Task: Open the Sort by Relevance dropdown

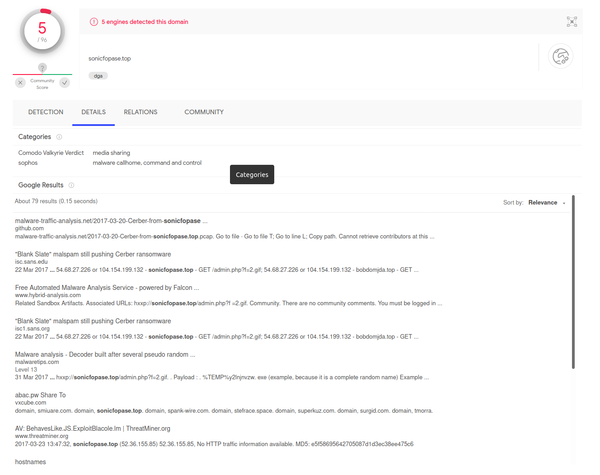Action: (x=547, y=203)
